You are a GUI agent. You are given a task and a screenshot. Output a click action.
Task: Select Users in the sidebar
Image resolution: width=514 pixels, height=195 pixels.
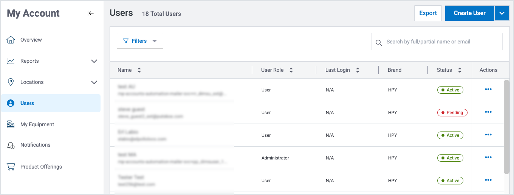pyautogui.click(x=27, y=103)
